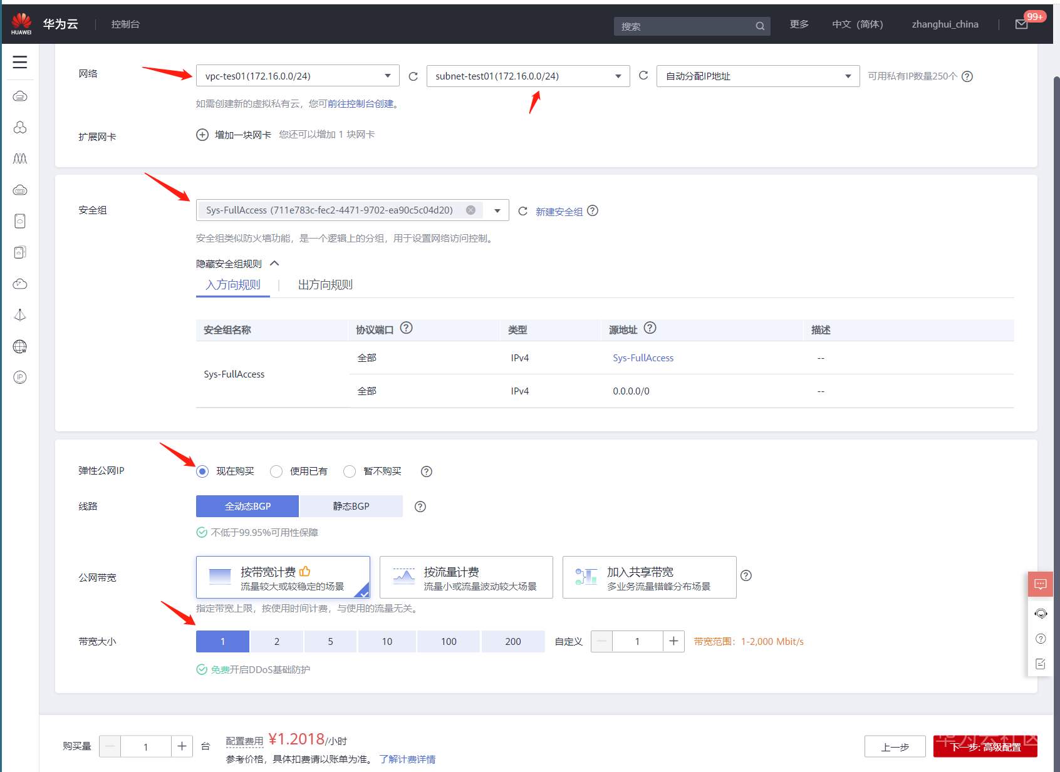The width and height of the screenshot is (1060, 772).
Task: Show help next to 新建安全组
Action: [593, 210]
